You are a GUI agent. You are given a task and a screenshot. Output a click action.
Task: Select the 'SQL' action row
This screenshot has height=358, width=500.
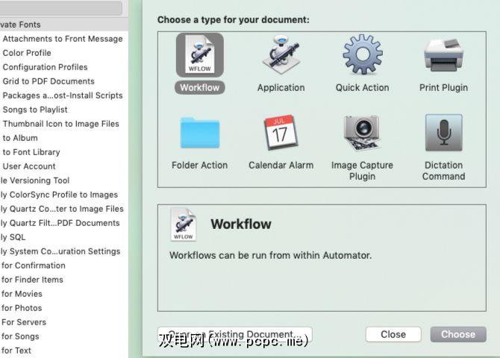(63, 237)
